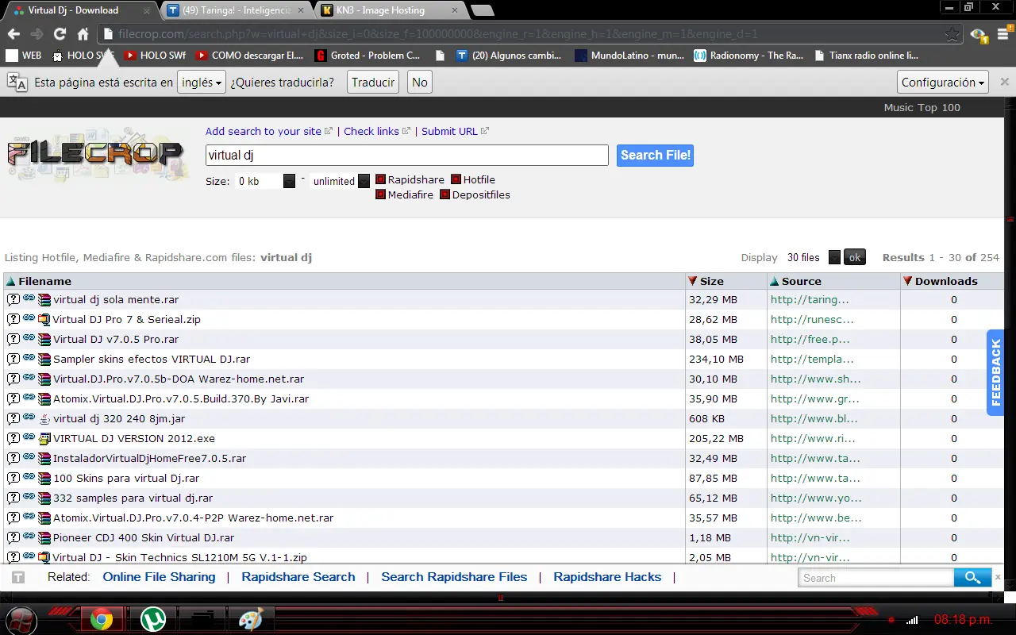The image size is (1016, 635).
Task: Go to the browser home page
Action: tap(83, 34)
